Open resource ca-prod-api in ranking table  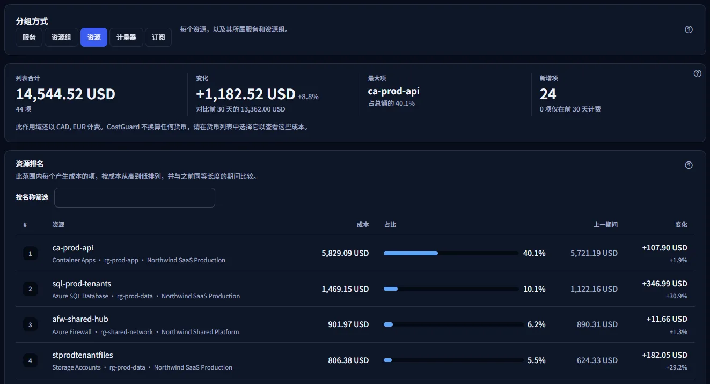coord(73,248)
